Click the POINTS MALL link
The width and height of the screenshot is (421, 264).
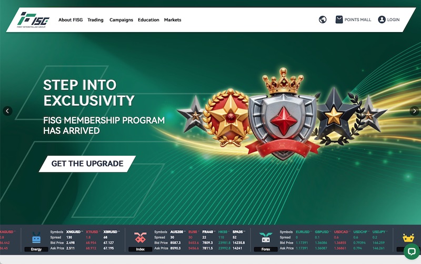click(x=358, y=19)
